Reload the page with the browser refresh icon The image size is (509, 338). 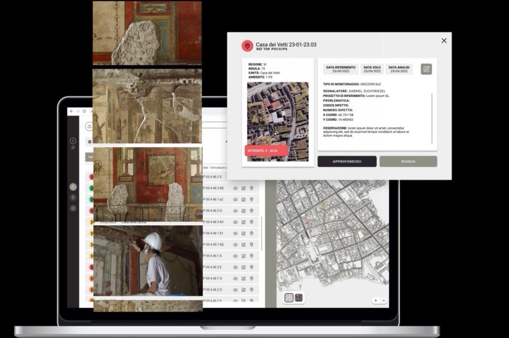point(85,112)
